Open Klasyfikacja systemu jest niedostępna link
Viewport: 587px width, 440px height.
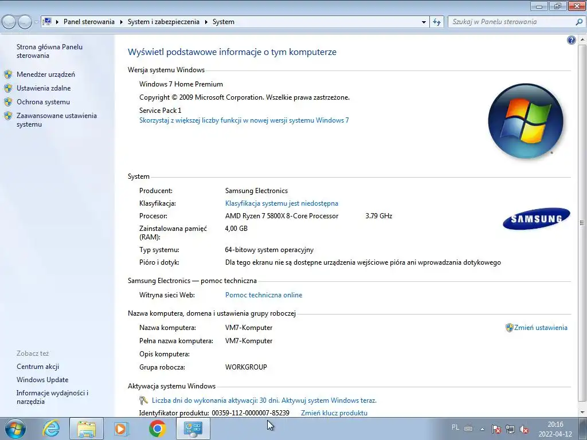[x=281, y=203]
